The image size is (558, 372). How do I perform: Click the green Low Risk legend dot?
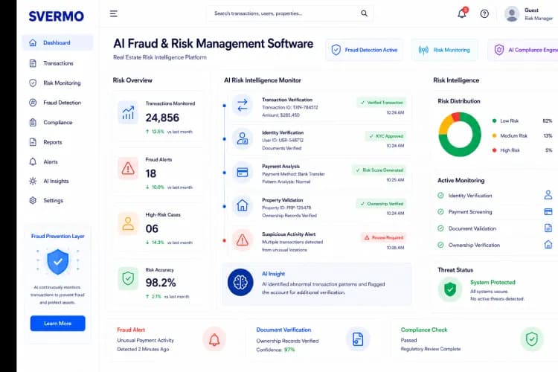coord(494,121)
